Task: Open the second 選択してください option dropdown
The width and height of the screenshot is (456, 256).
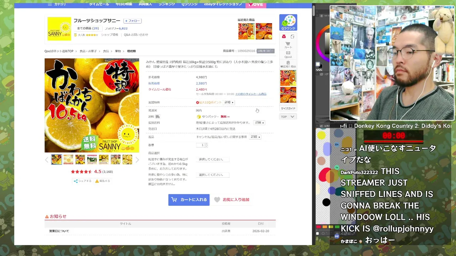Action: pos(213,175)
